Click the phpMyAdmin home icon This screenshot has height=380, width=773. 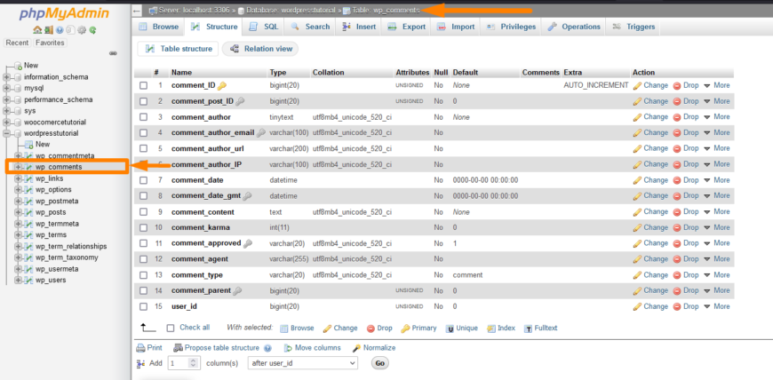(37, 30)
